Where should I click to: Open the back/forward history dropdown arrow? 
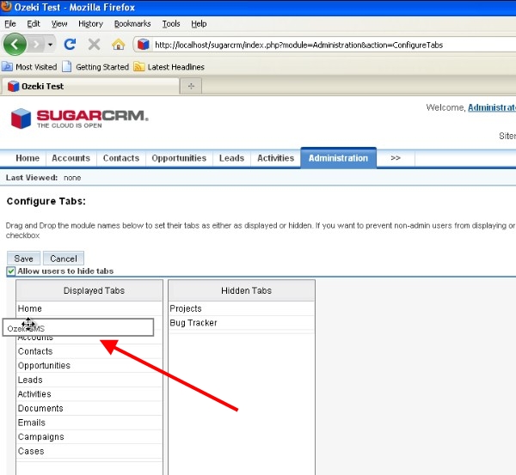pyautogui.click(x=50, y=45)
